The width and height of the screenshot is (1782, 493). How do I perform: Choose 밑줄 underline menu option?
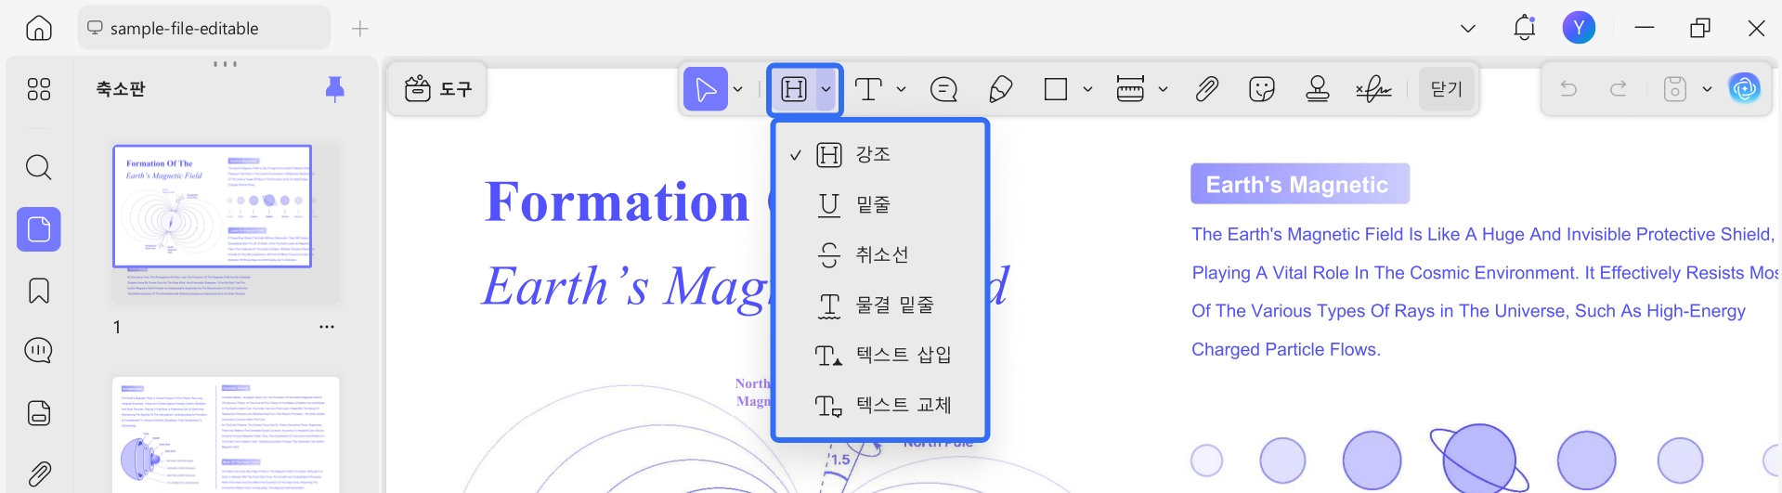tap(879, 205)
